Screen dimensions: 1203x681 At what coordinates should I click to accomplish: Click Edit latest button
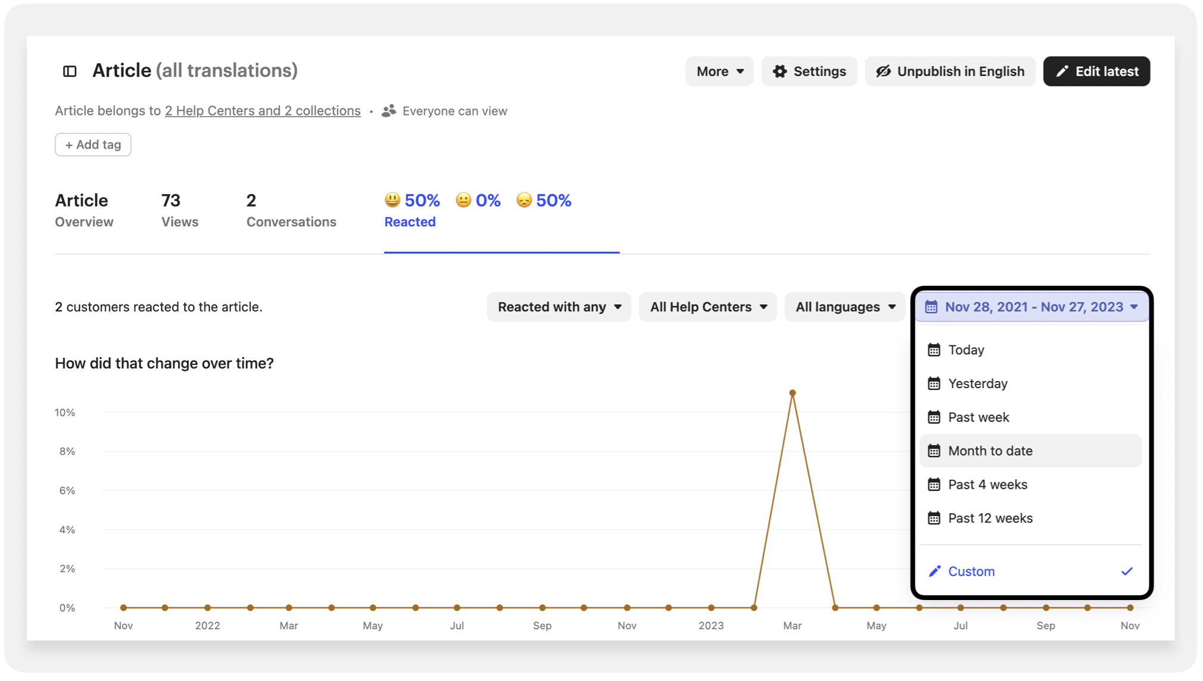click(x=1096, y=71)
